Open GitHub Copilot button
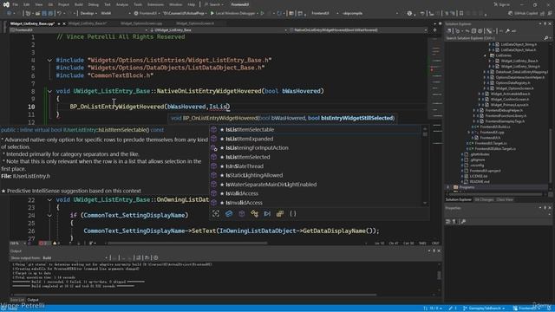The image size is (555, 312). [x=523, y=14]
